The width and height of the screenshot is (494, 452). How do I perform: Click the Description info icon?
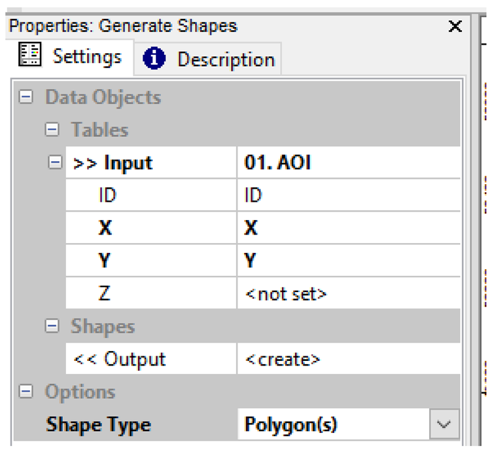[154, 59]
